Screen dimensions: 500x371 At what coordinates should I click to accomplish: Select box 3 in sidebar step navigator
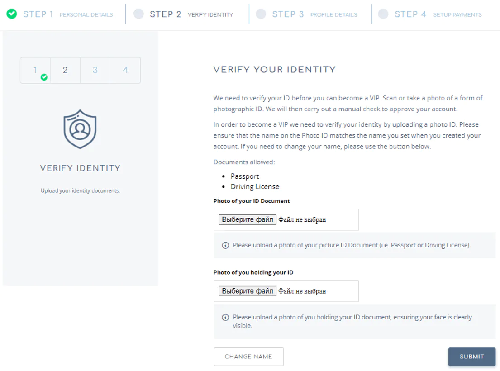[x=95, y=71]
